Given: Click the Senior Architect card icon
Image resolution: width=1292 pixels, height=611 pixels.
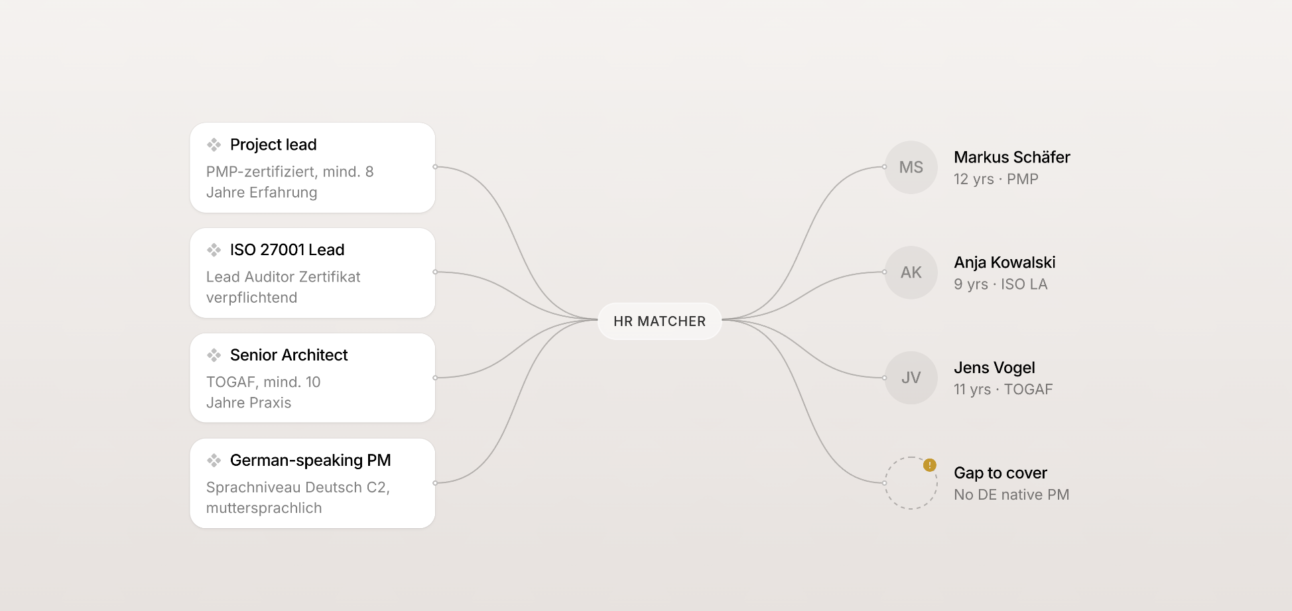Looking at the screenshot, I should click(214, 355).
